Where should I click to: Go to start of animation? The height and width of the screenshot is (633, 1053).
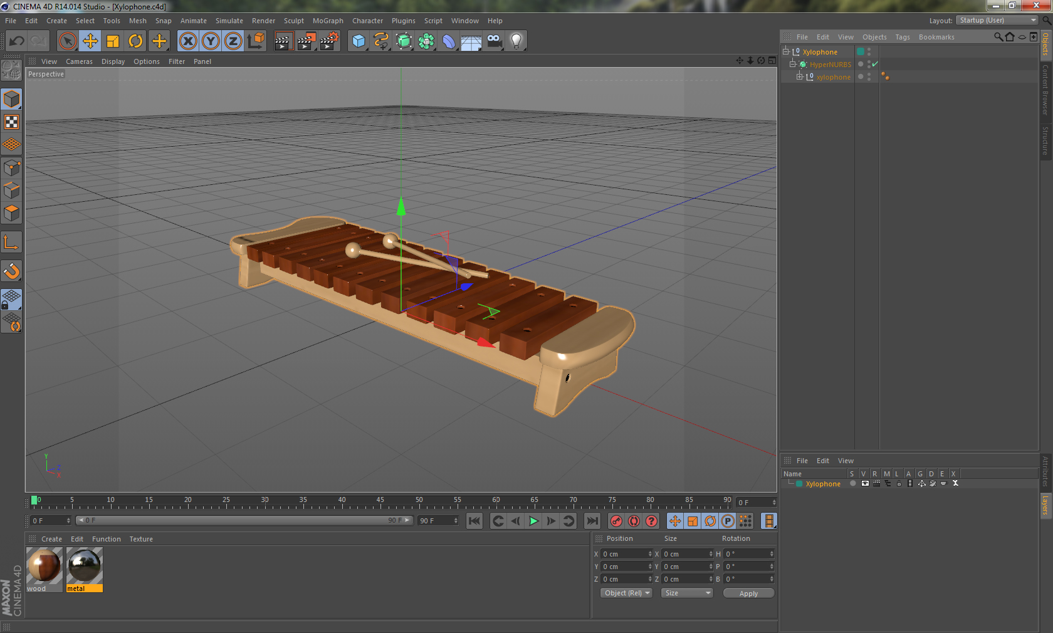(x=474, y=521)
